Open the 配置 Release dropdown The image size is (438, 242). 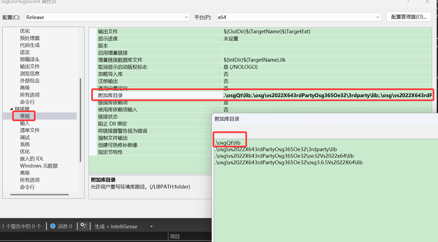click(x=107, y=17)
